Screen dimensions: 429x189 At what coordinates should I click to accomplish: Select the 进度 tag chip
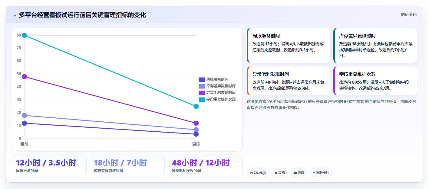tap(299, 173)
